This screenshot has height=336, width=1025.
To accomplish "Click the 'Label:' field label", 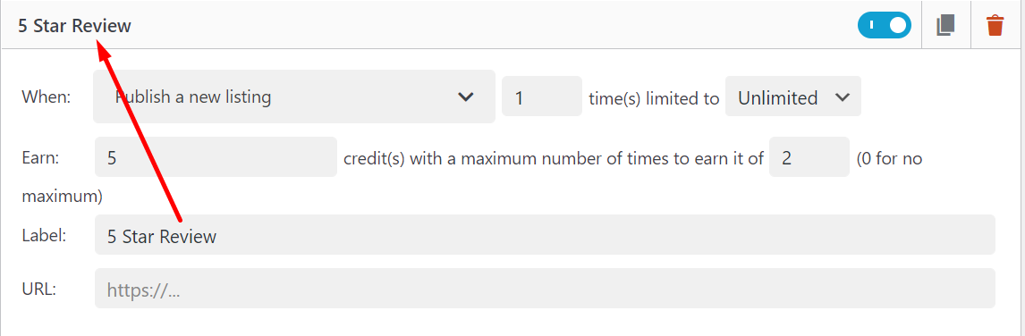I will 45,235.
